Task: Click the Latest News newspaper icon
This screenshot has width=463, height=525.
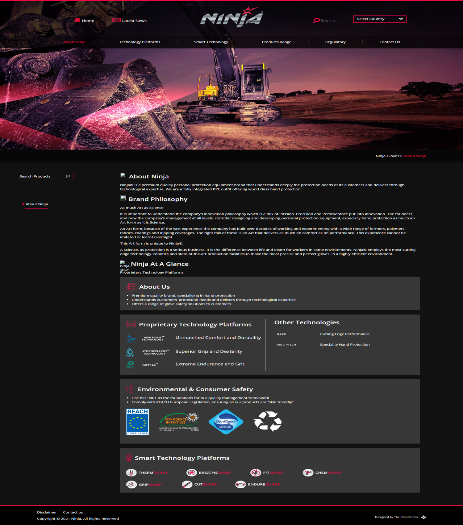Action: (x=116, y=20)
